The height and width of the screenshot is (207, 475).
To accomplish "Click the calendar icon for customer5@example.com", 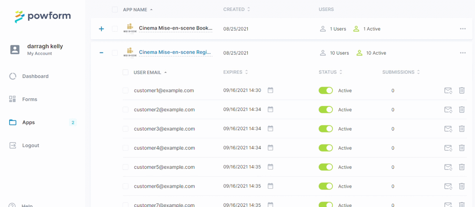I will click(270, 167).
